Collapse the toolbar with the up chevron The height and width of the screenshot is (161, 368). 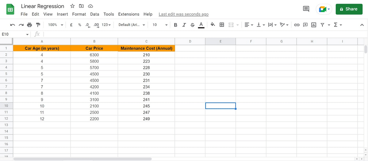coord(362,25)
